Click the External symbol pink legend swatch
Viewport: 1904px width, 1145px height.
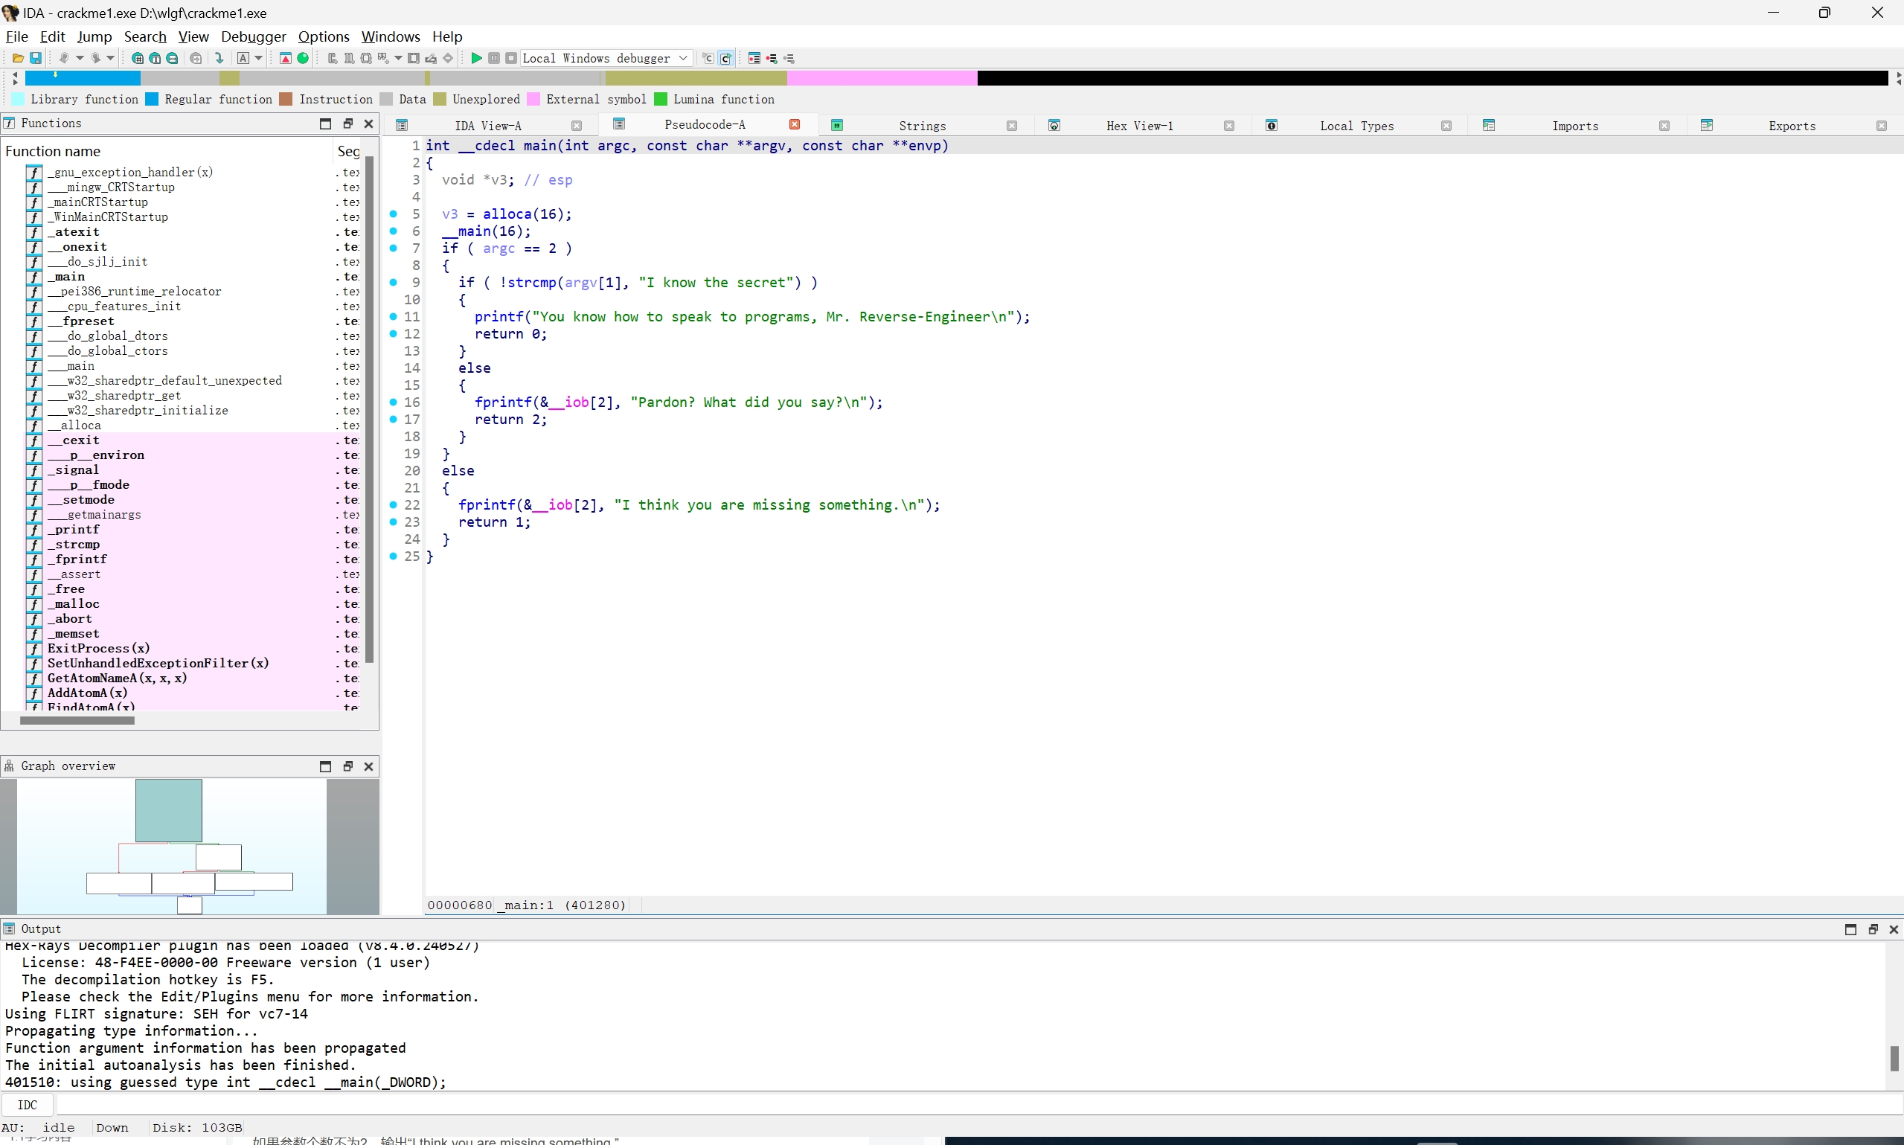(533, 99)
